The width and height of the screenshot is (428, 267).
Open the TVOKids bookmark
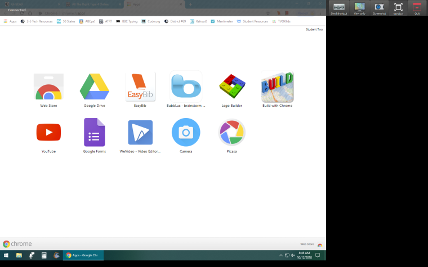(282, 21)
